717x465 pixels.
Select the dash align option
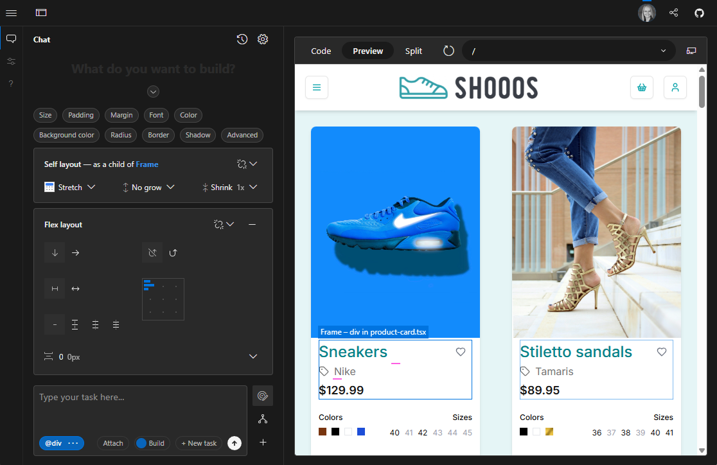(x=55, y=324)
